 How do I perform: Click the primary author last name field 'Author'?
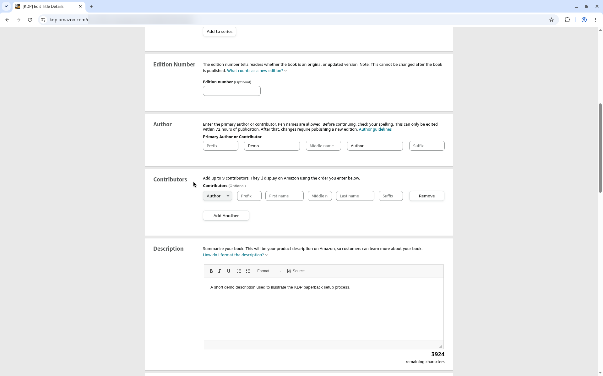tap(375, 146)
